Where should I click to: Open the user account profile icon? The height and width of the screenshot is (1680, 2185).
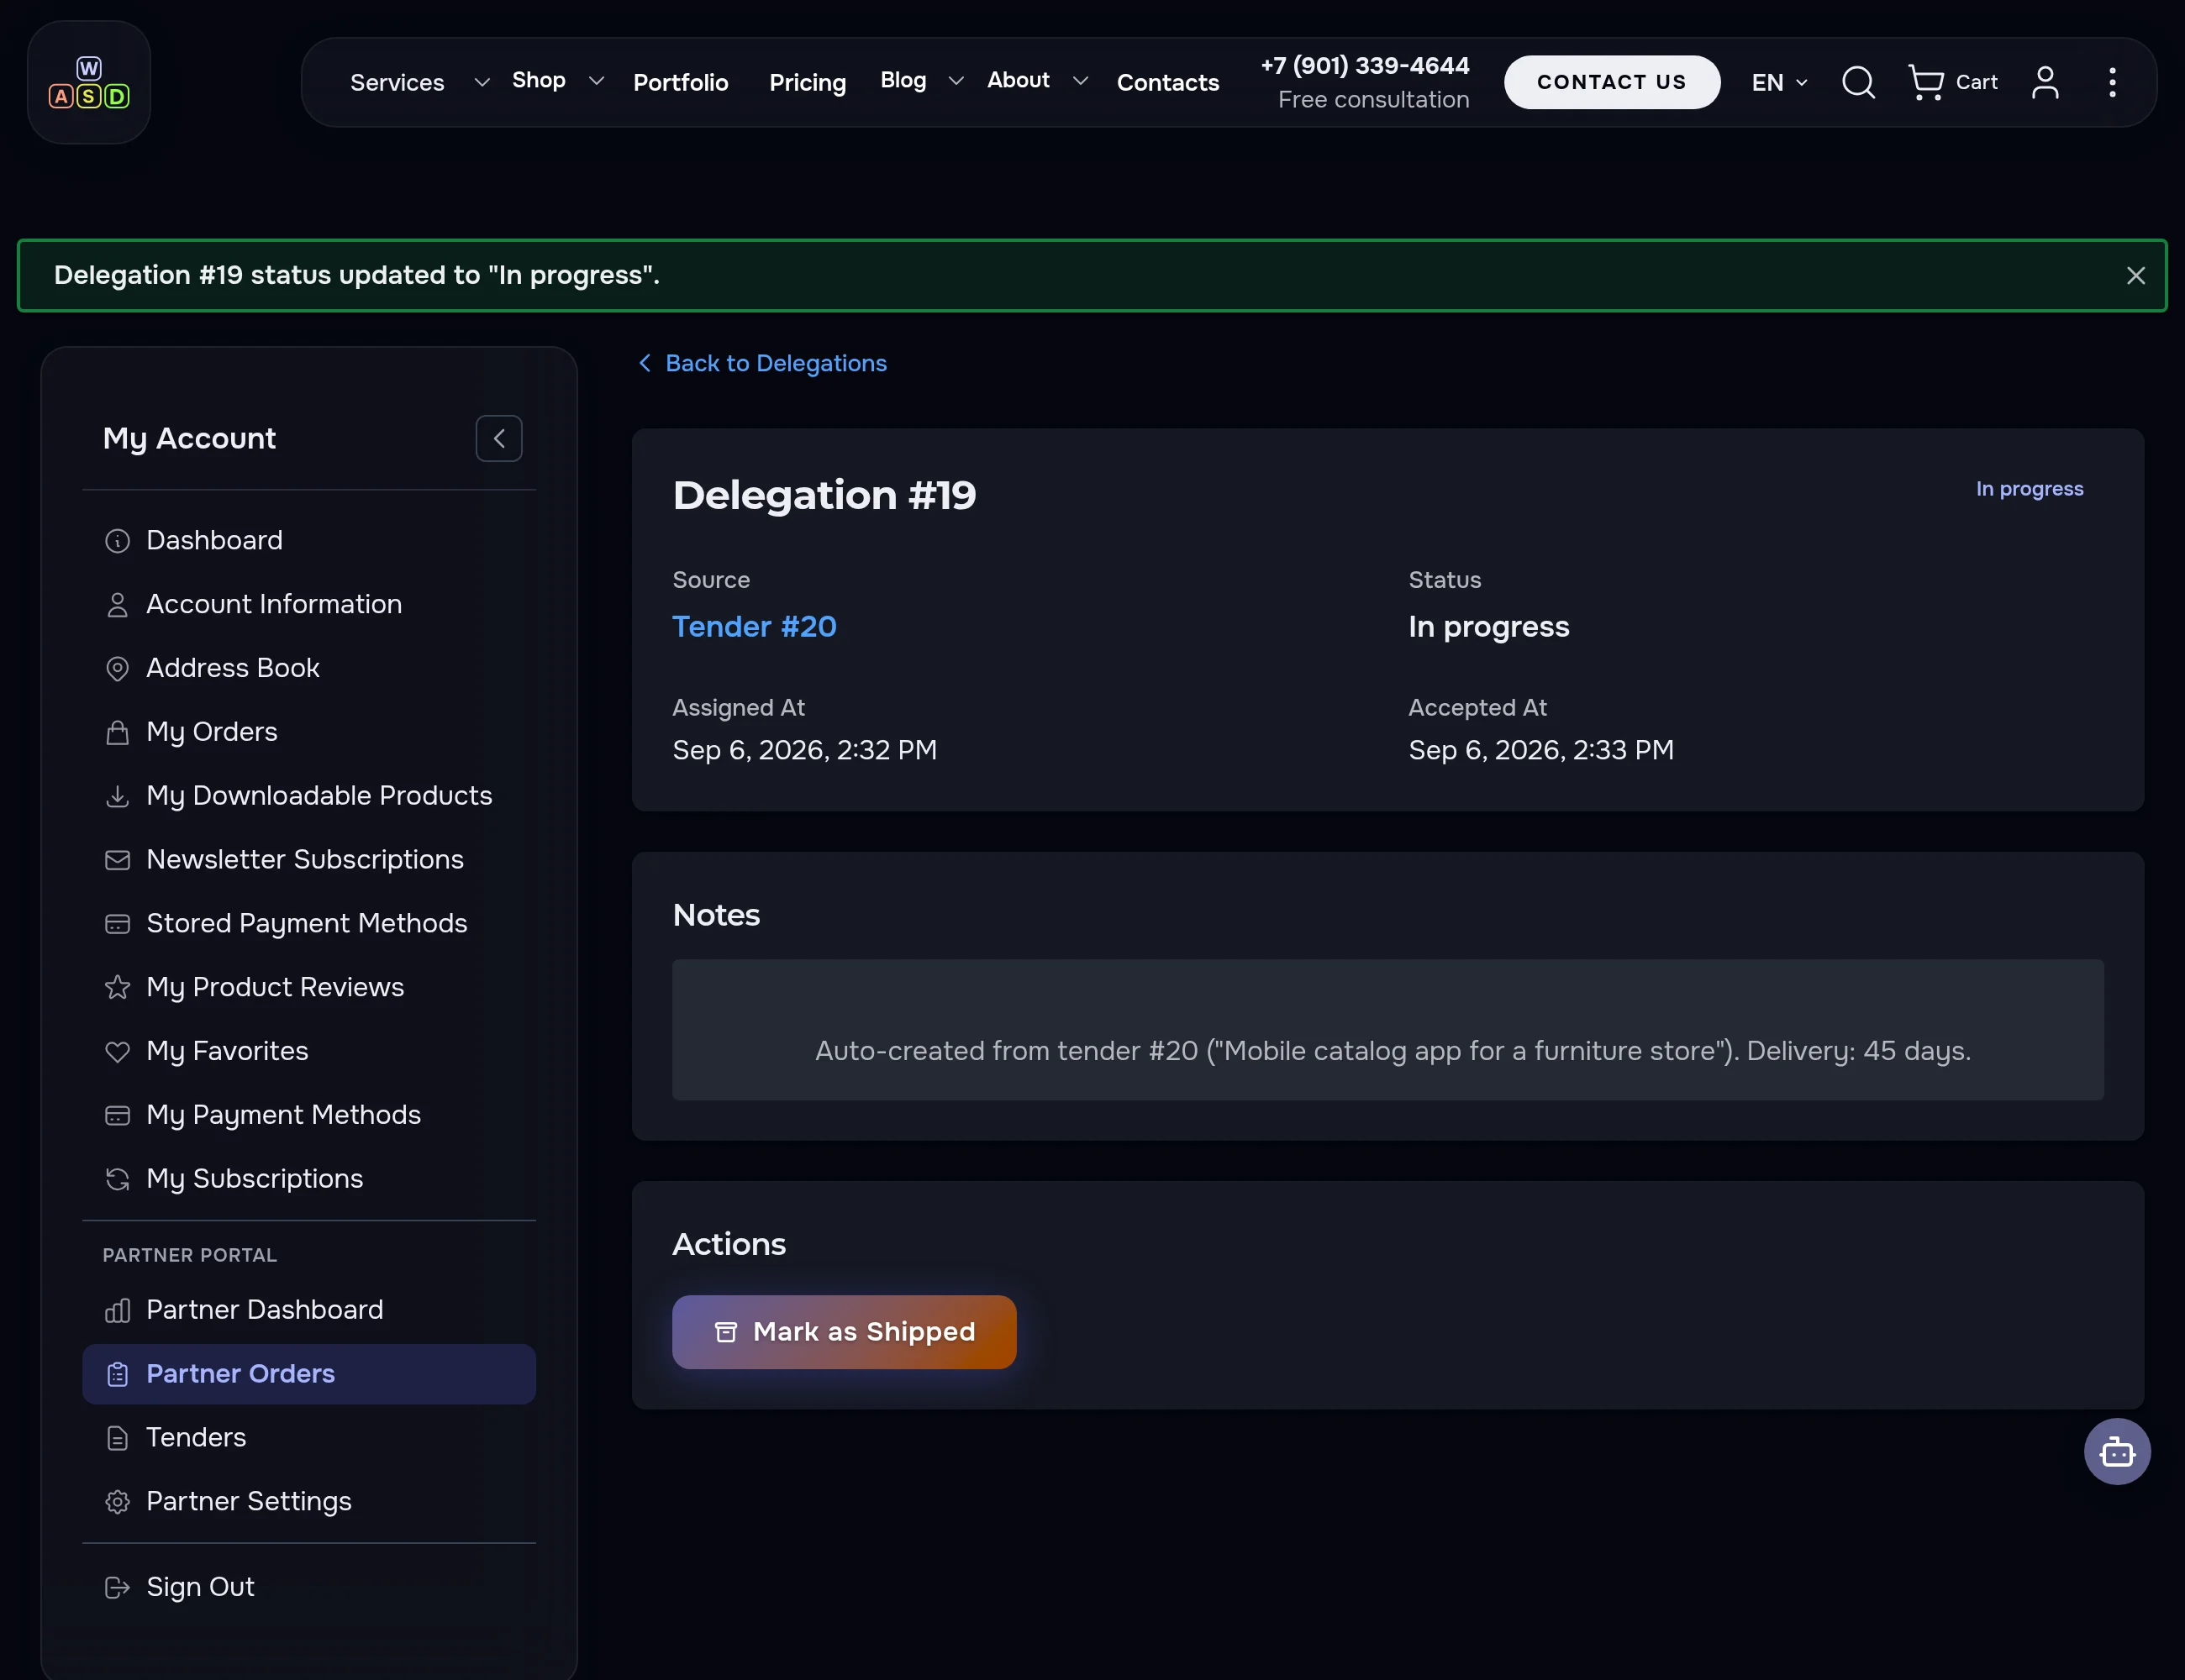tap(2045, 82)
